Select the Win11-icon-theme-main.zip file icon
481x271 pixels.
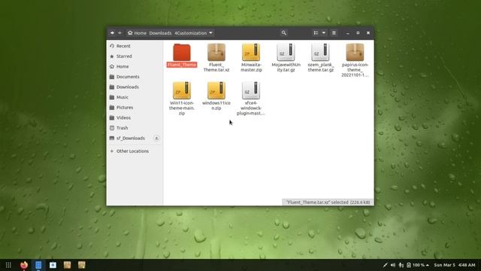coord(182,90)
